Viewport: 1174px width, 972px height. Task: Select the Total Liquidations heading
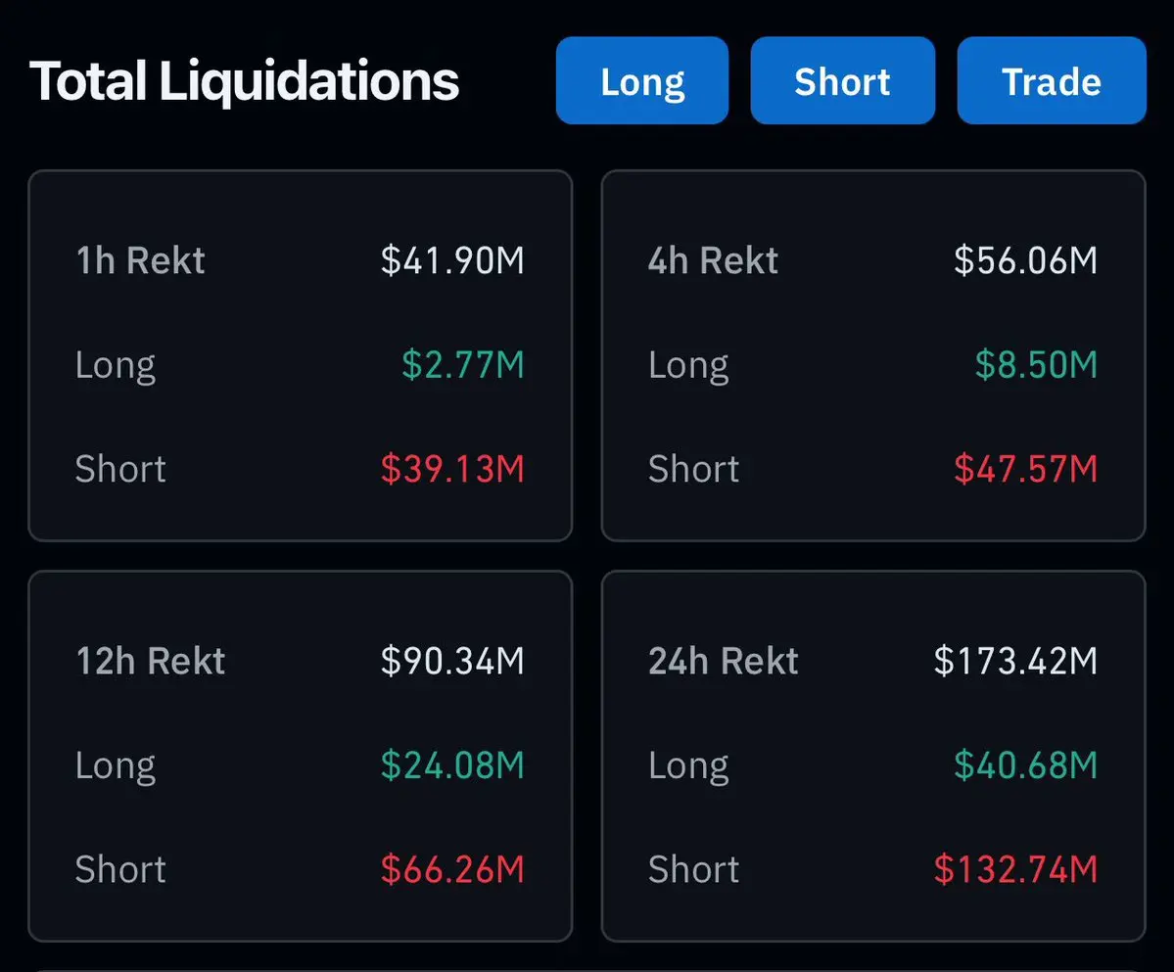pyautogui.click(x=244, y=81)
